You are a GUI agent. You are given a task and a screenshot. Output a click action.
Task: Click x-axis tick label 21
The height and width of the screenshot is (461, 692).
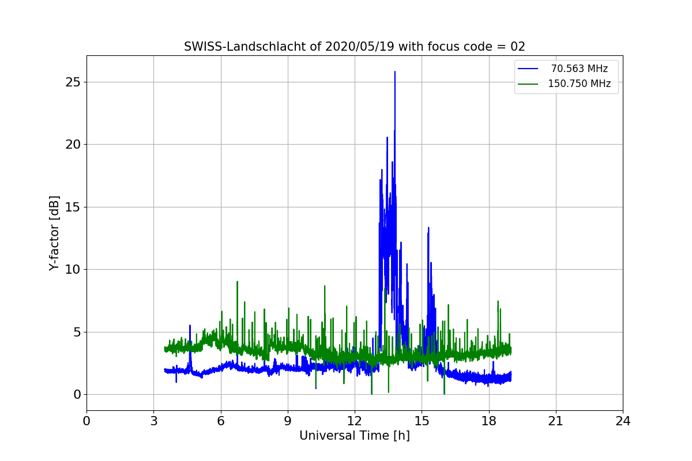click(556, 421)
